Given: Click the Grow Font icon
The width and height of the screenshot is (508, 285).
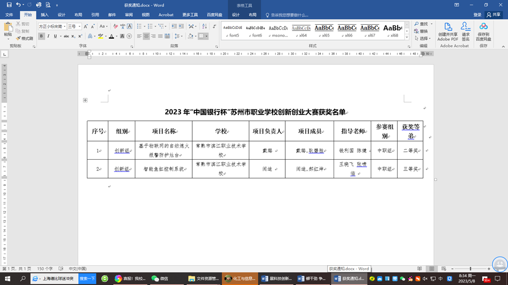Looking at the screenshot, I should point(85,26).
